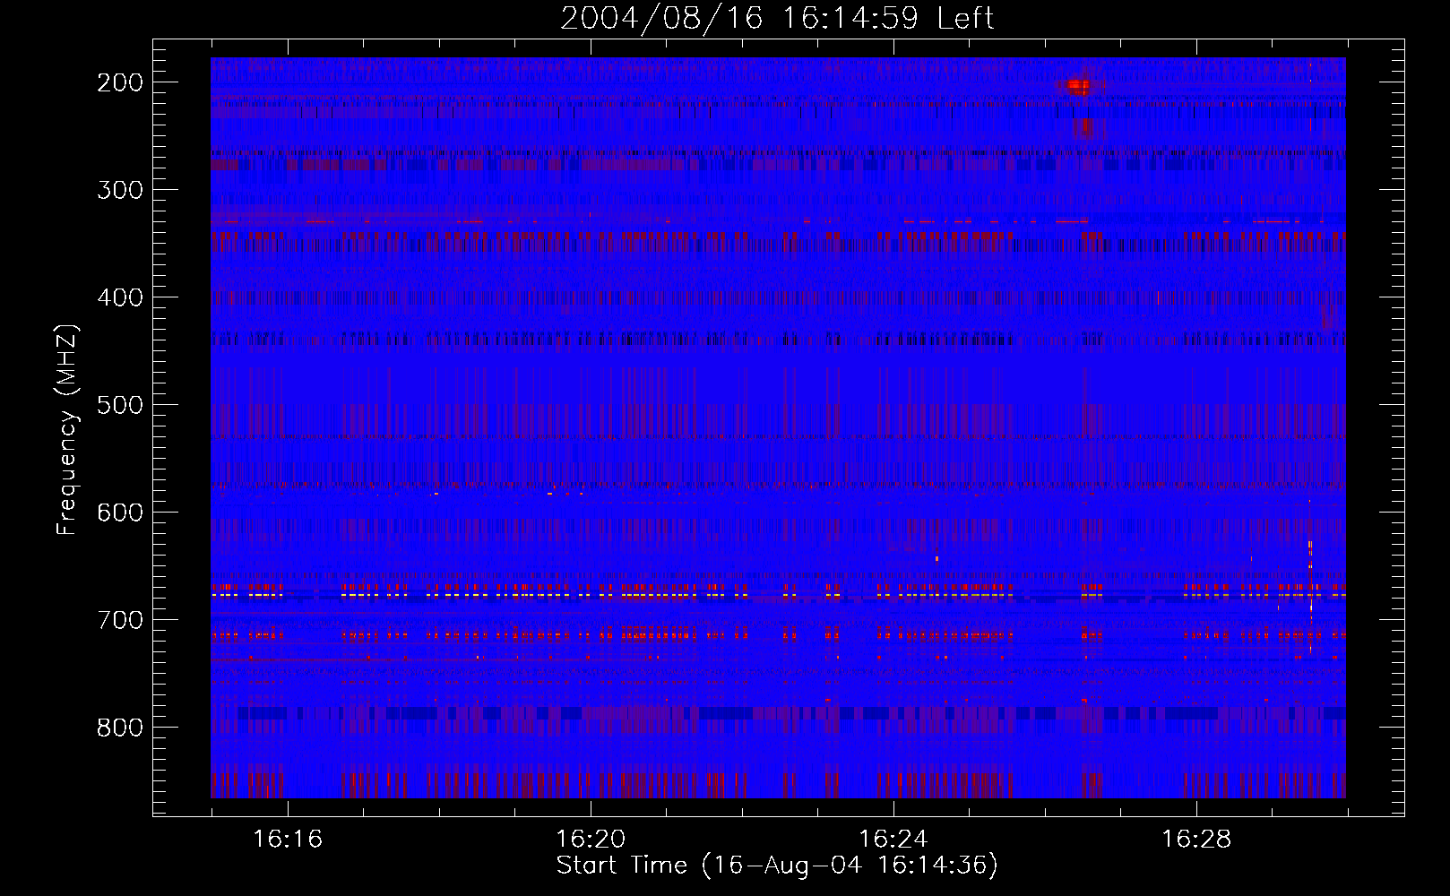Click the plot title '2004/08/16 16:14:59 Left'
This screenshot has width=1450, height=896.
[777, 18]
